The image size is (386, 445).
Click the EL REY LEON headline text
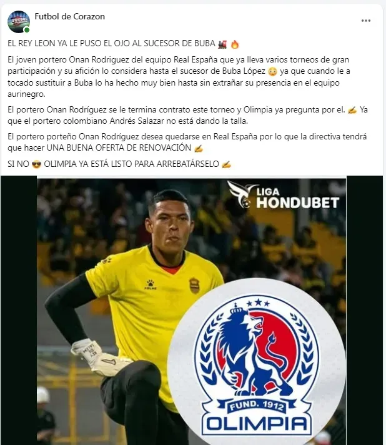(111, 43)
